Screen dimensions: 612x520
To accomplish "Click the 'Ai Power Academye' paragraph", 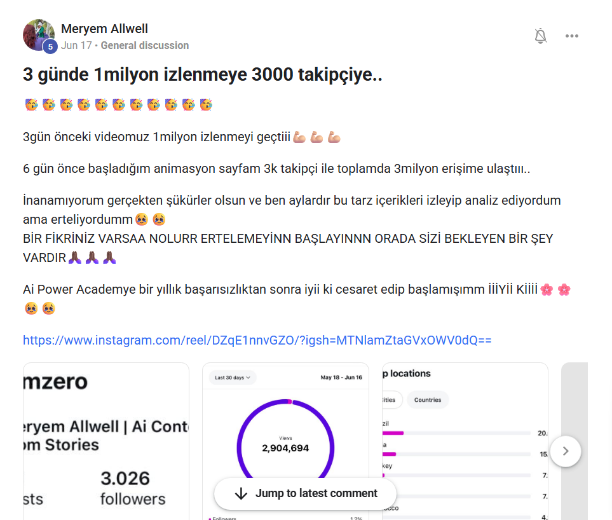I will tap(297, 299).
